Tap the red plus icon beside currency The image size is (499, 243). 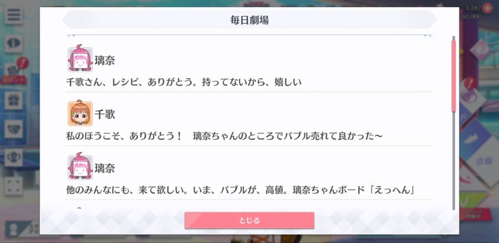click(487, 8)
